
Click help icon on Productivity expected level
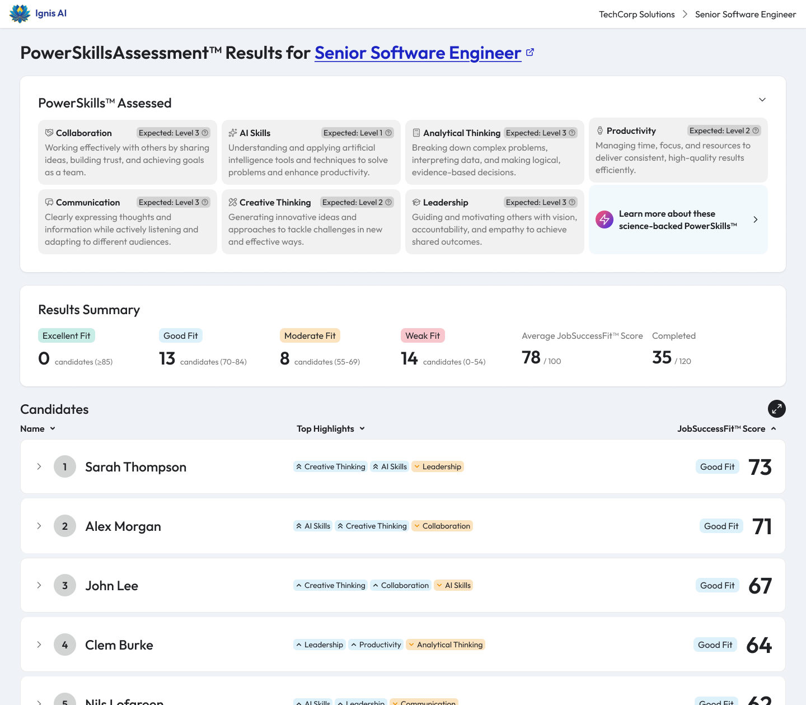coord(756,130)
